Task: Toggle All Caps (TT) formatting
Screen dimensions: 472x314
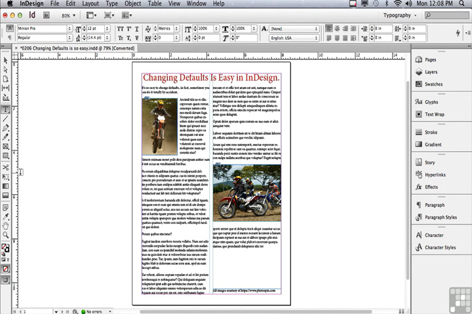Action: point(121,29)
